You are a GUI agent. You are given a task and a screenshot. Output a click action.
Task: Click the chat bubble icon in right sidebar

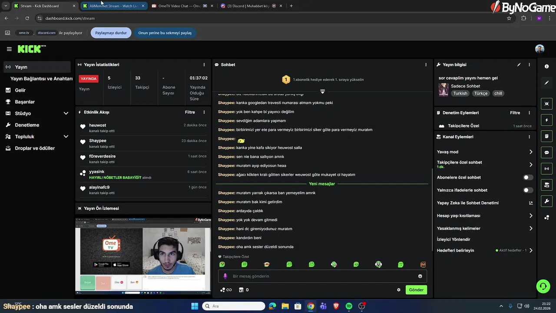[546, 153]
